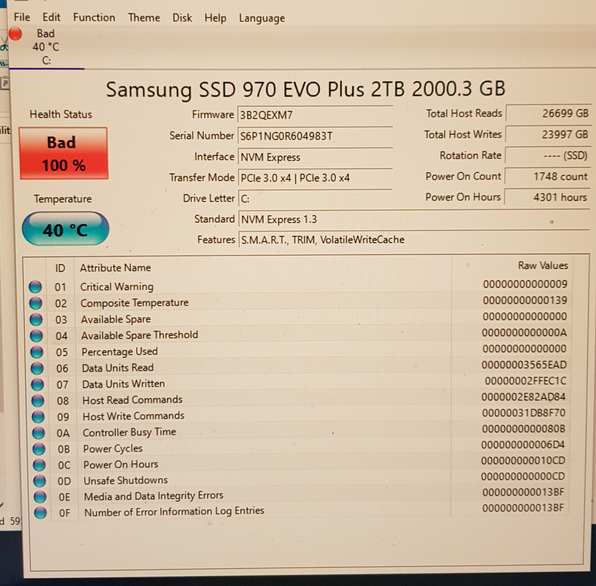Select the Percentage Used attribute name
Image resolution: width=596 pixels, height=586 pixels.
[x=120, y=352]
